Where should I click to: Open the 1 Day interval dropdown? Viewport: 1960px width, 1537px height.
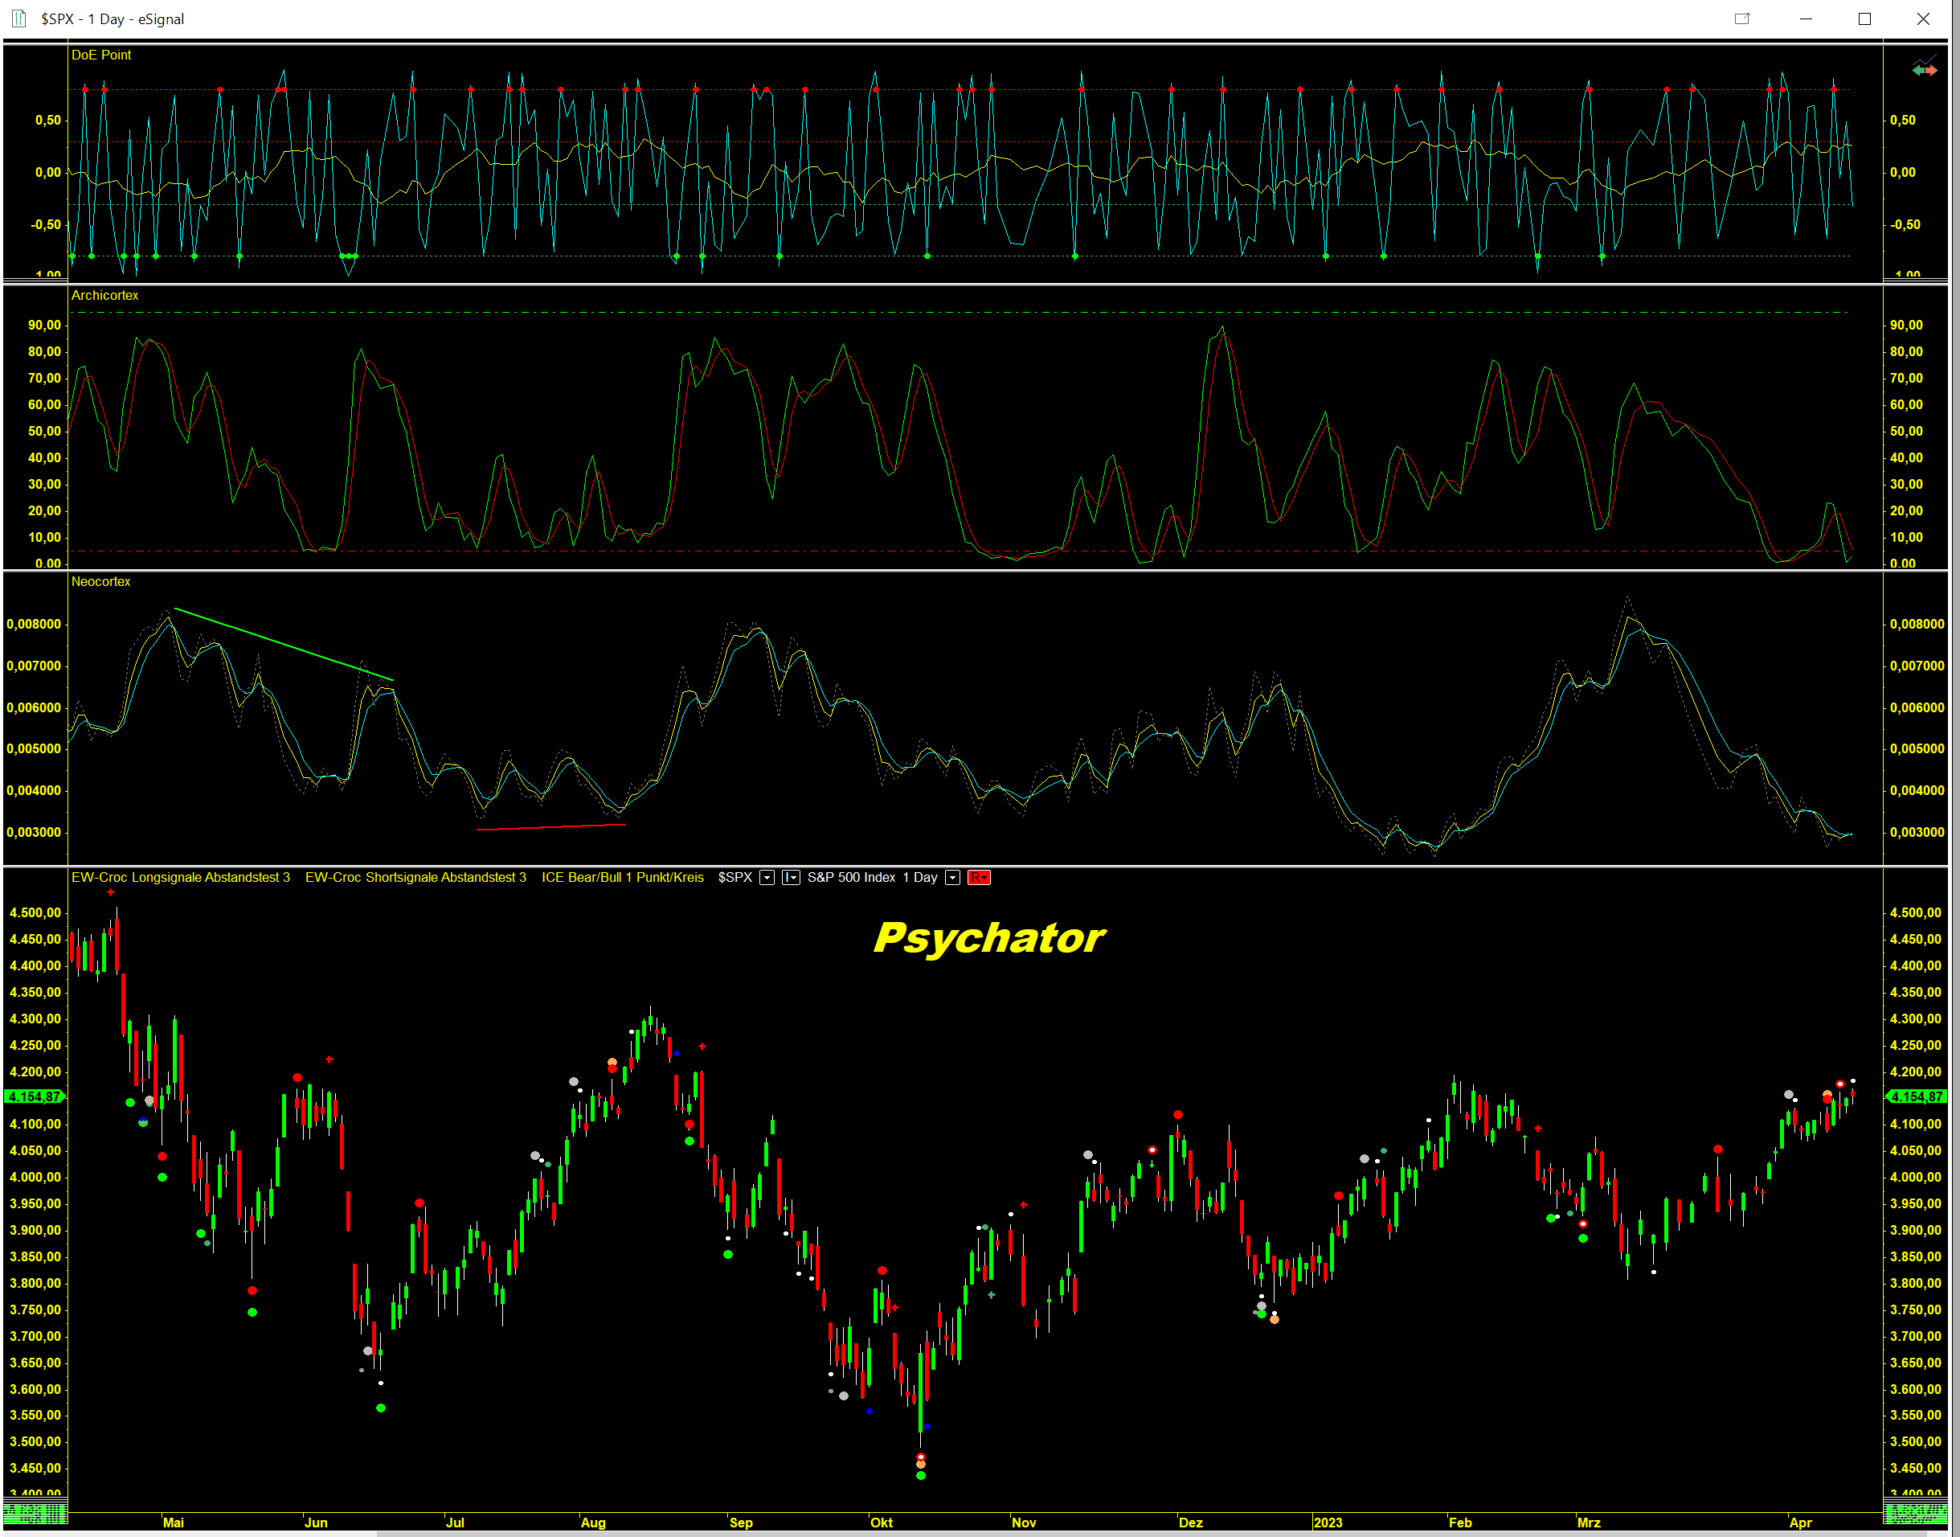click(951, 877)
